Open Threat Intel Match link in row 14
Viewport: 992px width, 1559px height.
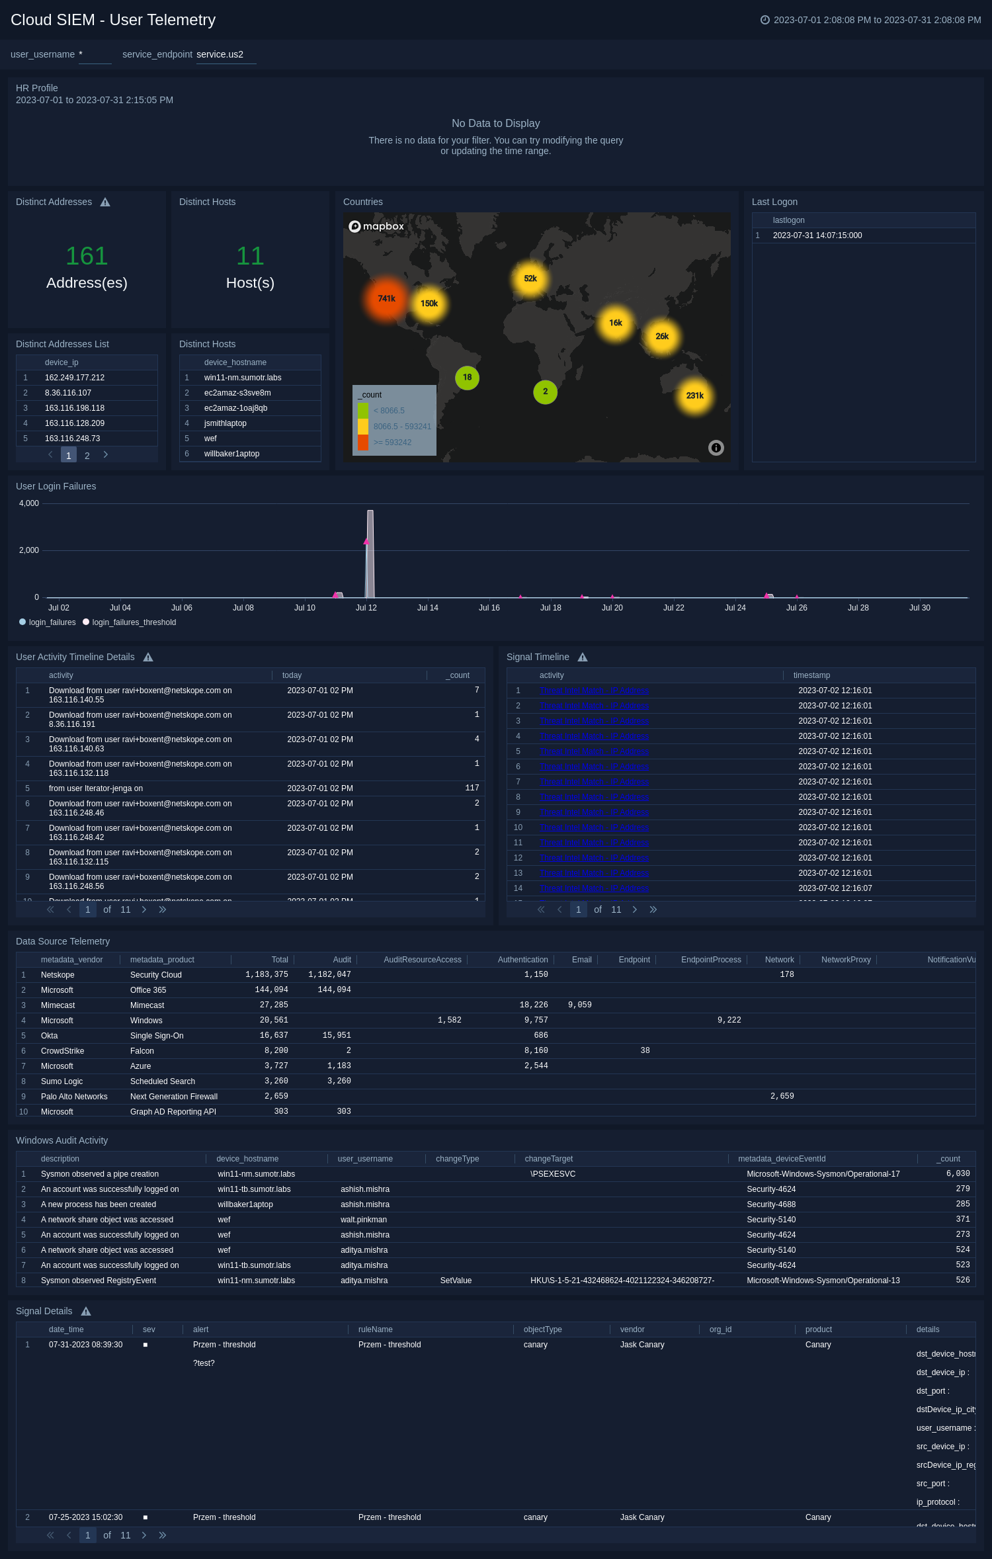click(594, 888)
